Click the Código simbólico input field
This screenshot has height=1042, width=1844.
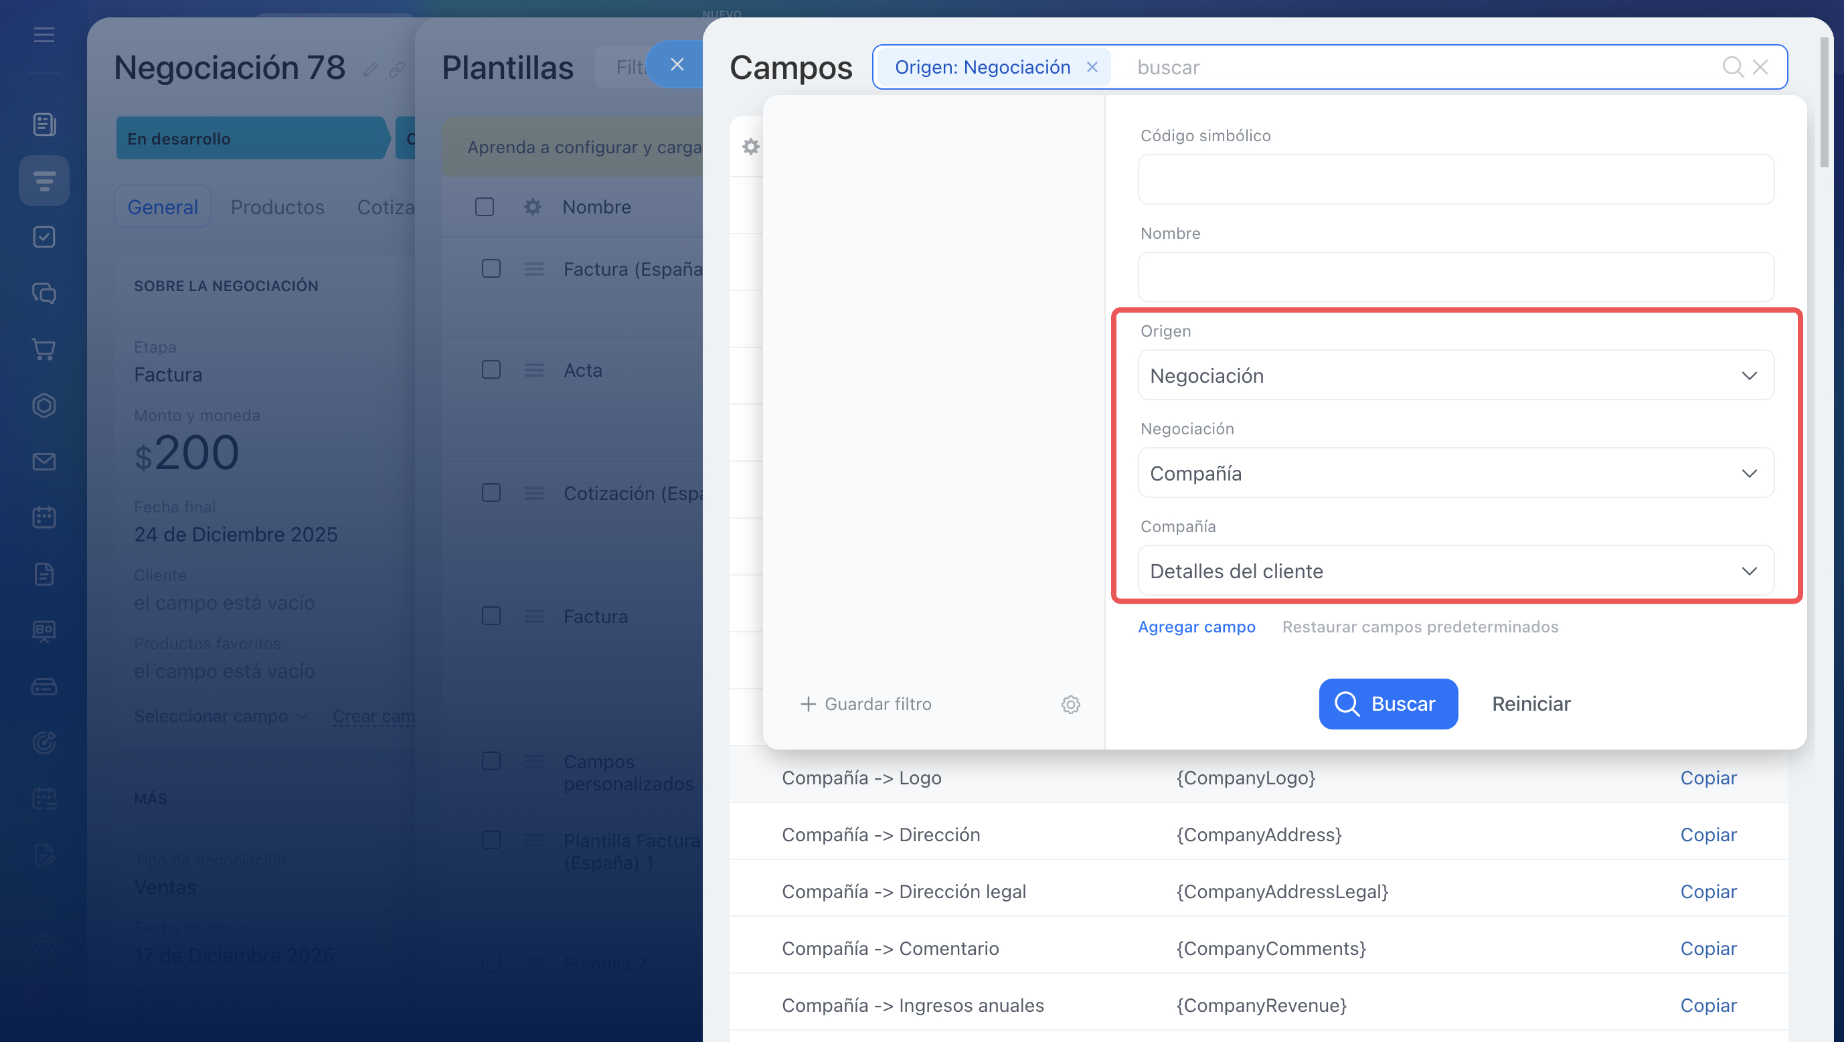1455,179
